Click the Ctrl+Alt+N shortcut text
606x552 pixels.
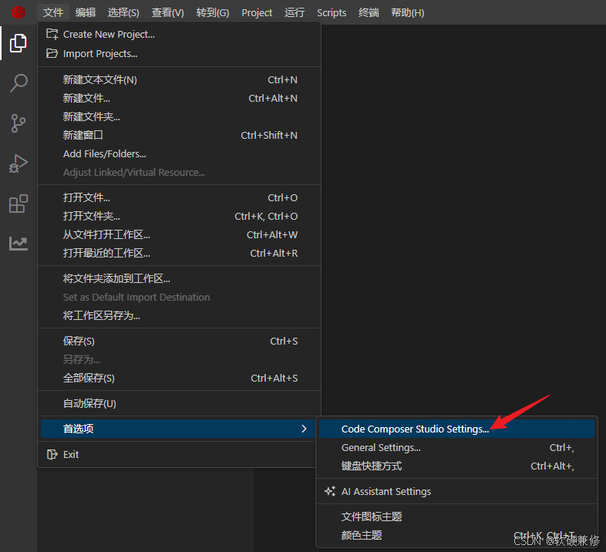[273, 98]
